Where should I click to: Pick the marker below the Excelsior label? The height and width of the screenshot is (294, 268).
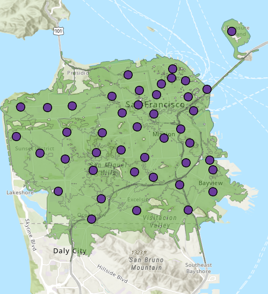[136, 210]
